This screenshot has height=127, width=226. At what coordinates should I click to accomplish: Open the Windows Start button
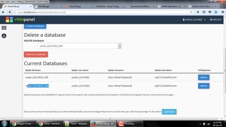click(x=4, y=124)
